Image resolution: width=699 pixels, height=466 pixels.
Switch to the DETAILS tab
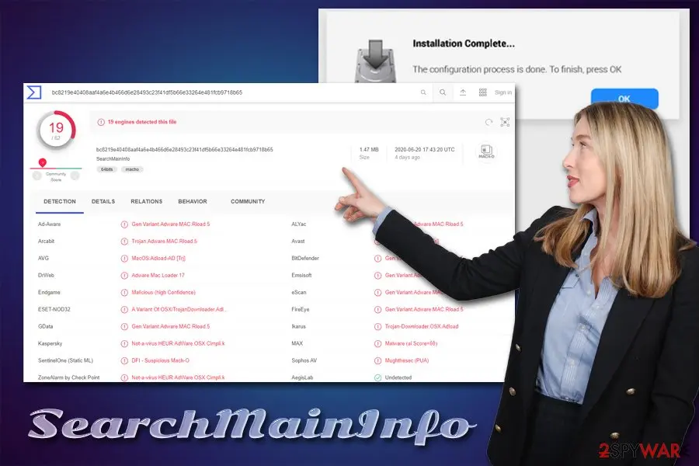pyautogui.click(x=103, y=202)
